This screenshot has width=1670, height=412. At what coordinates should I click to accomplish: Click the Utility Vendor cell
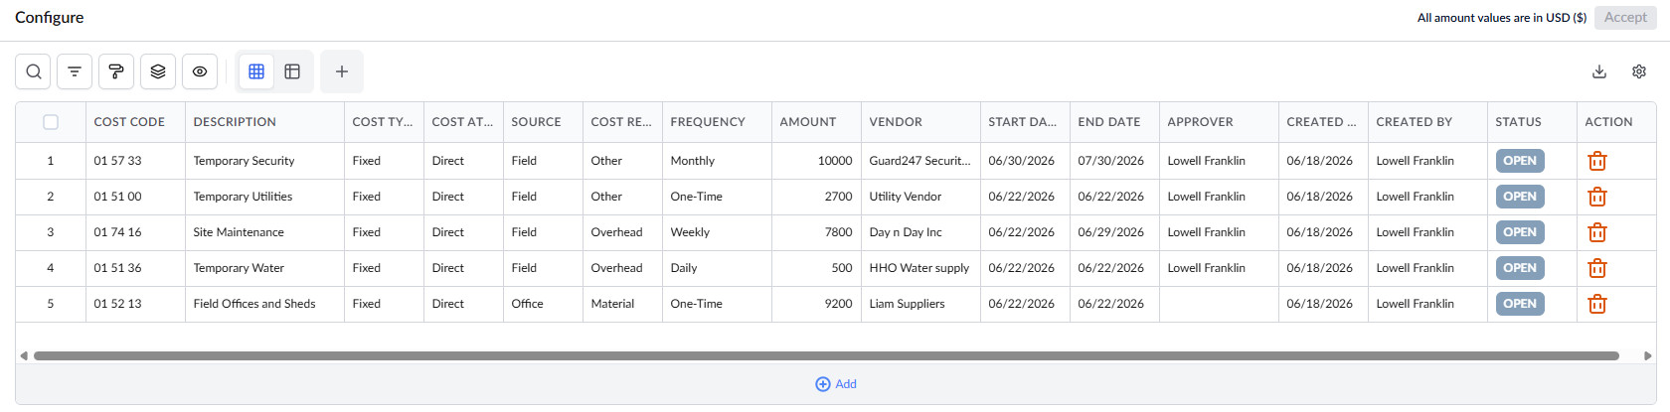point(920,197)
